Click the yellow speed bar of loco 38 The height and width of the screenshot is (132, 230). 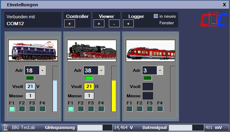tap(114, 96)
